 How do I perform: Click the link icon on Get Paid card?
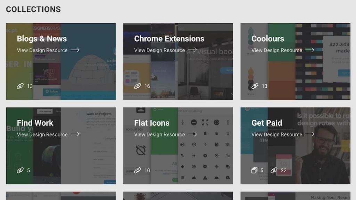(x=274, y=170)
